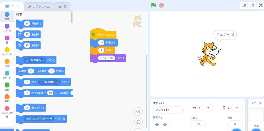This screenshot has height=131, width=264.
Task: Expand どこかの場所 dropdown in 1秒で block
Action: pos(49,82)
